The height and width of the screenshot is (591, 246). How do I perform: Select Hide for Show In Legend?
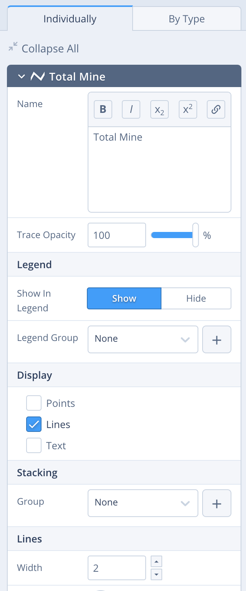tap(196, 299)
